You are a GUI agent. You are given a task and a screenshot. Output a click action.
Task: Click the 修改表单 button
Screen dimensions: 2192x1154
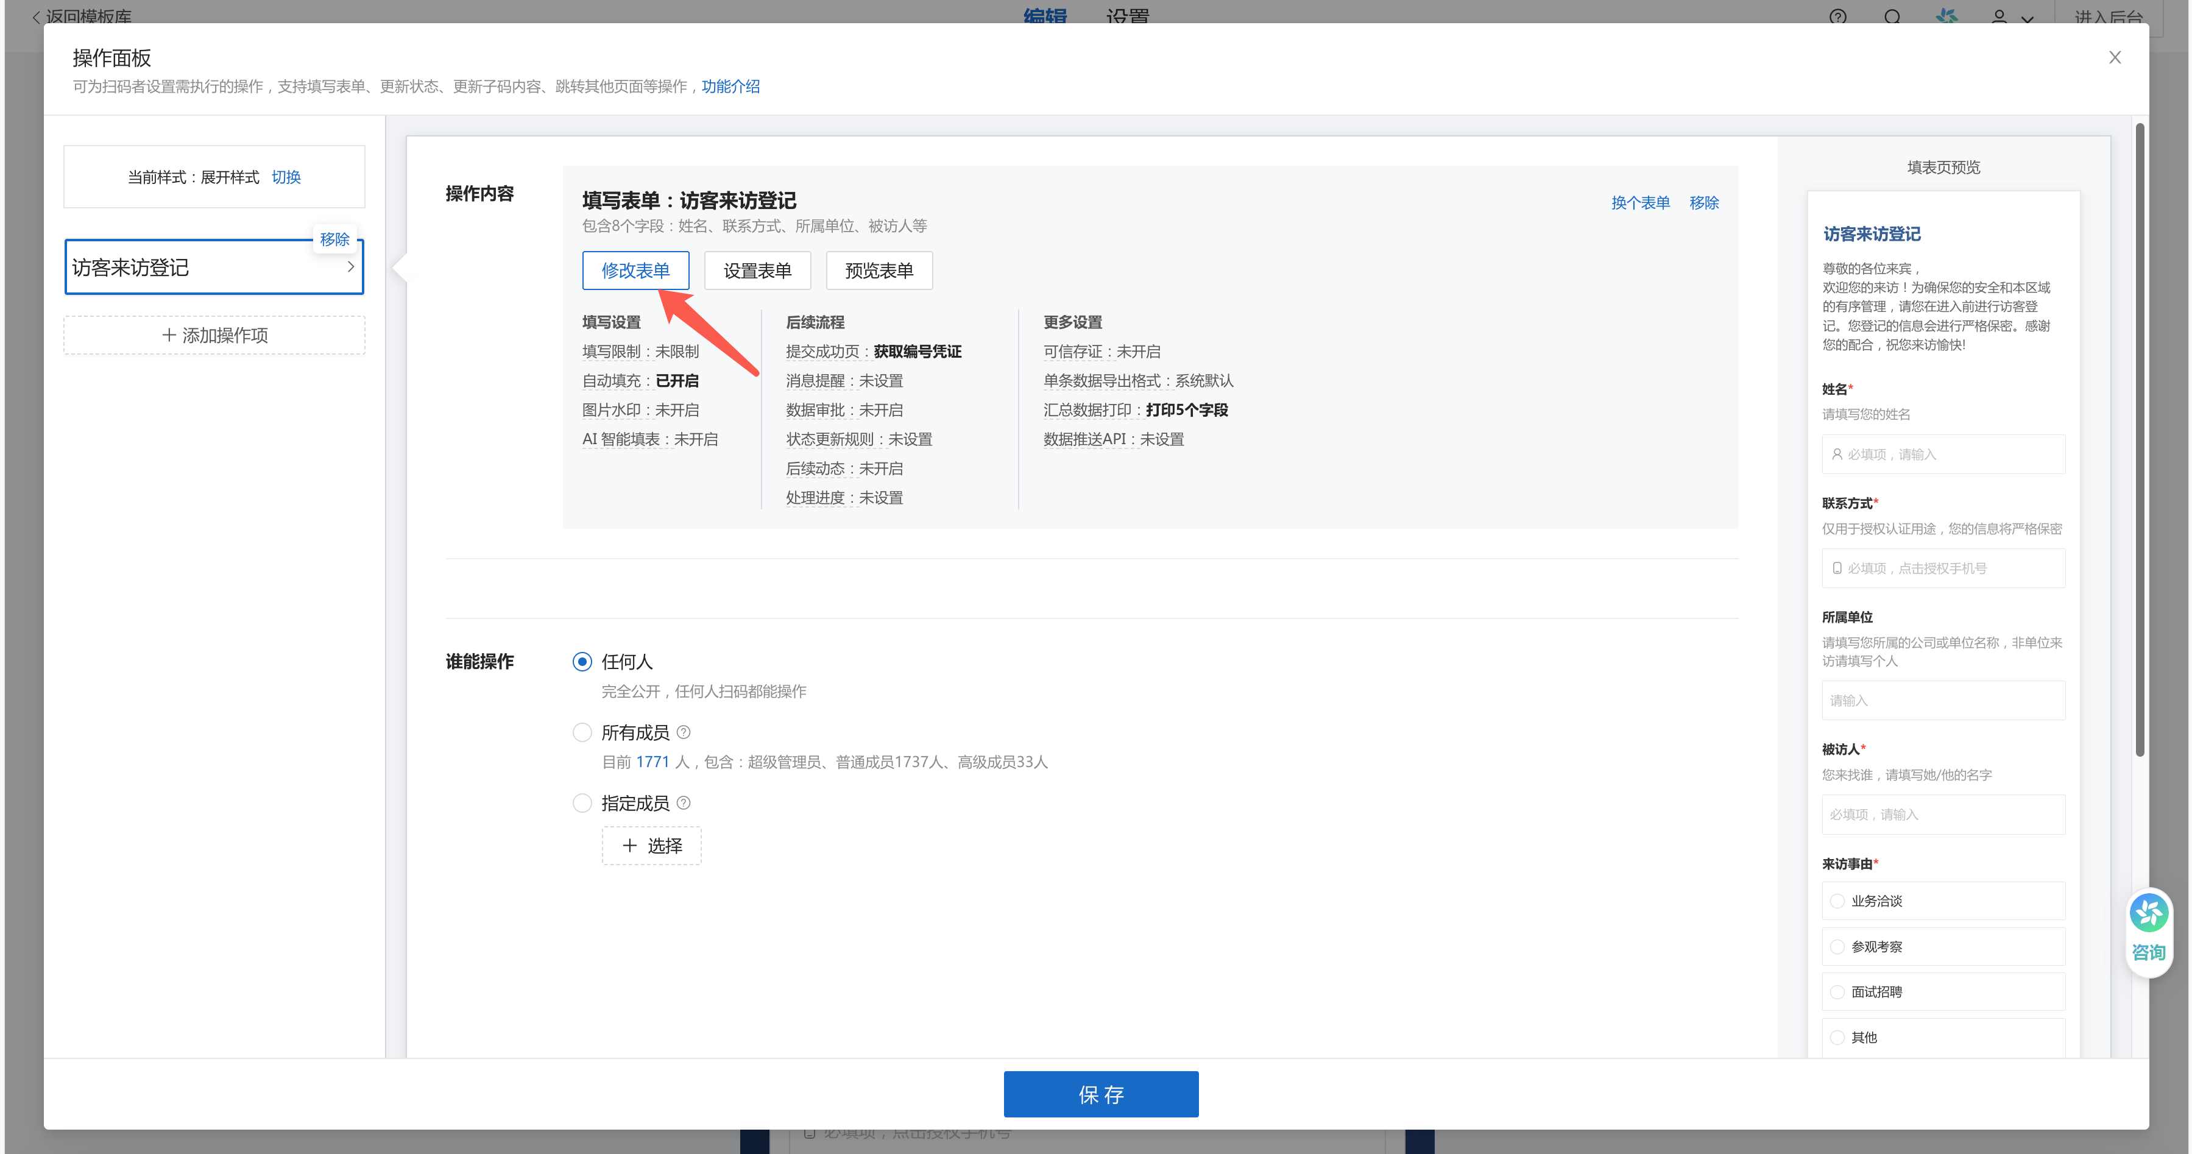coord(635,271)
